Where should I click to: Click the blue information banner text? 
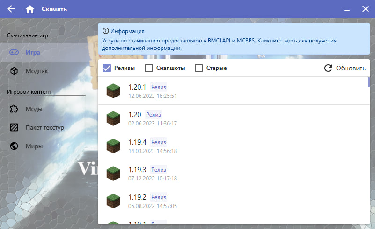(x=219, y=44)
